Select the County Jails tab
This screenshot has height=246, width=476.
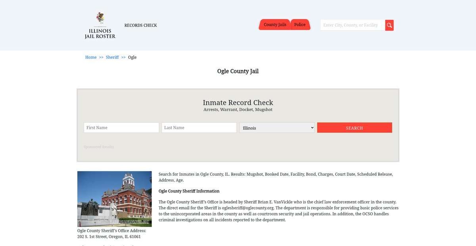point(275,25)
